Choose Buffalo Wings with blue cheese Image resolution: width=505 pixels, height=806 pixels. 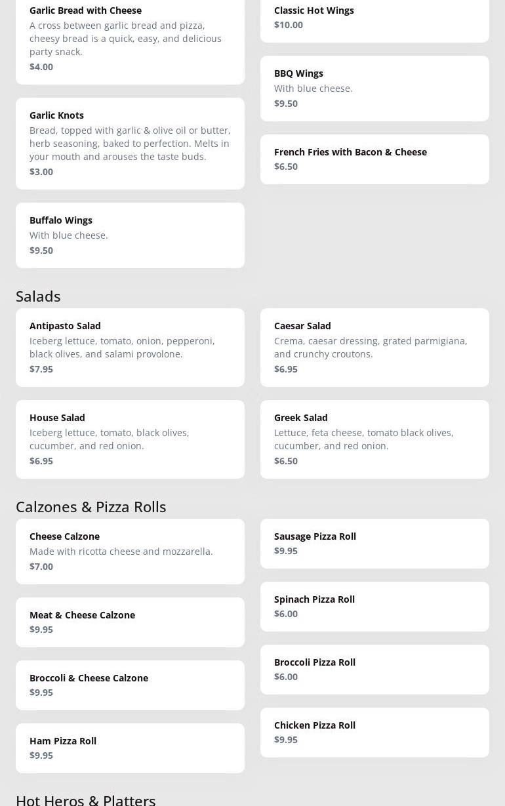(x=130, y=235)
